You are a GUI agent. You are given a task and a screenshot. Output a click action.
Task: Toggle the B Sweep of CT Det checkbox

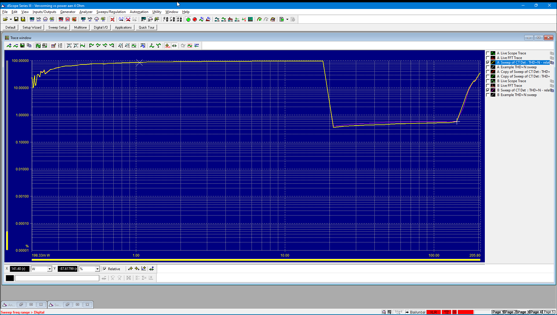(488, 90)
